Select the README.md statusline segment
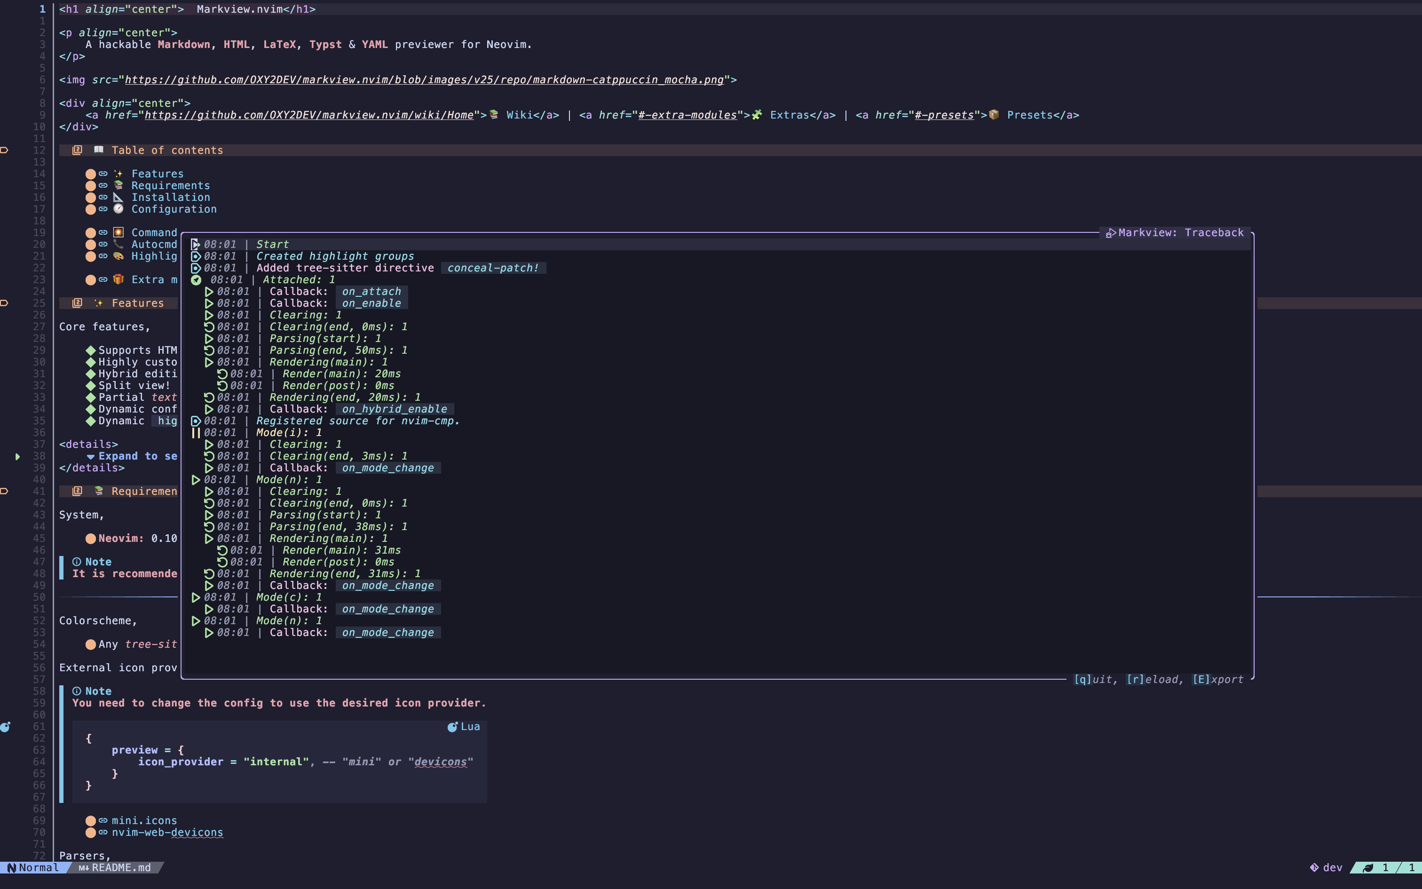This screenshot has height=889, width=1422. click(x=120, y=868)
